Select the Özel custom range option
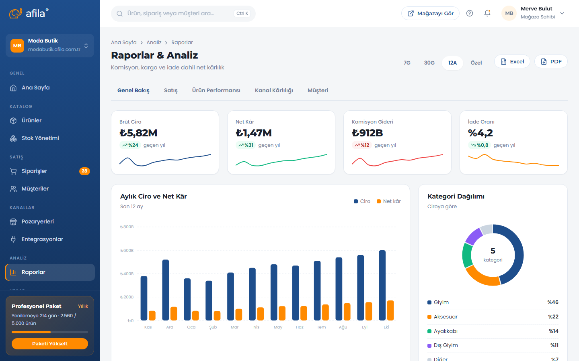Viewport: 579px width, 361px height. point(476,63)
